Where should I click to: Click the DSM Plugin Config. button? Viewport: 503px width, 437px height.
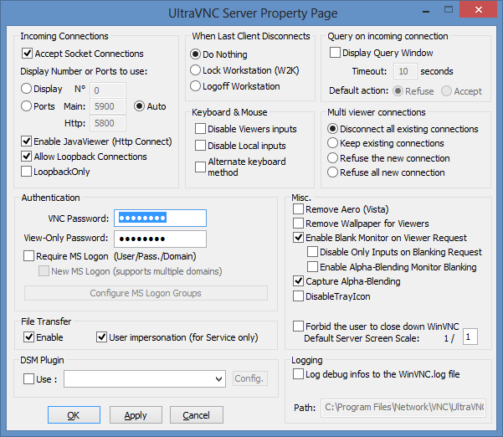point(250,378)
